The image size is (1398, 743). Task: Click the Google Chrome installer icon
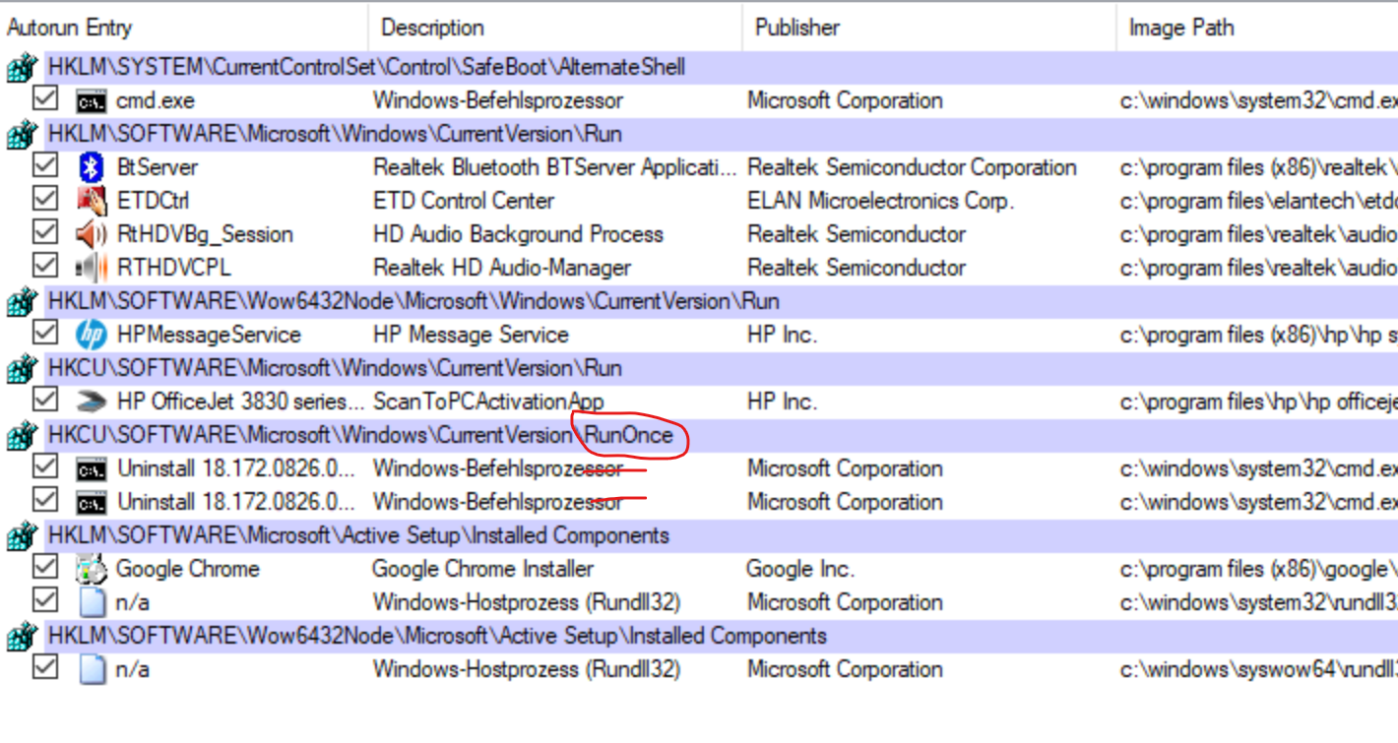click(x=92, y=569)
